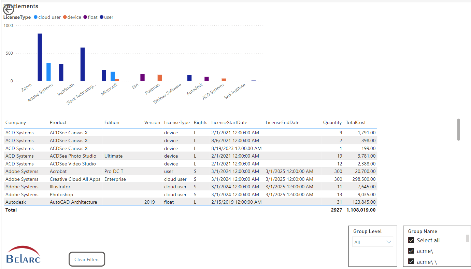This screenshot has height=269, width=471.
Task: Click the Adobe Systems cloud user bar
Action: pos(48,72)
